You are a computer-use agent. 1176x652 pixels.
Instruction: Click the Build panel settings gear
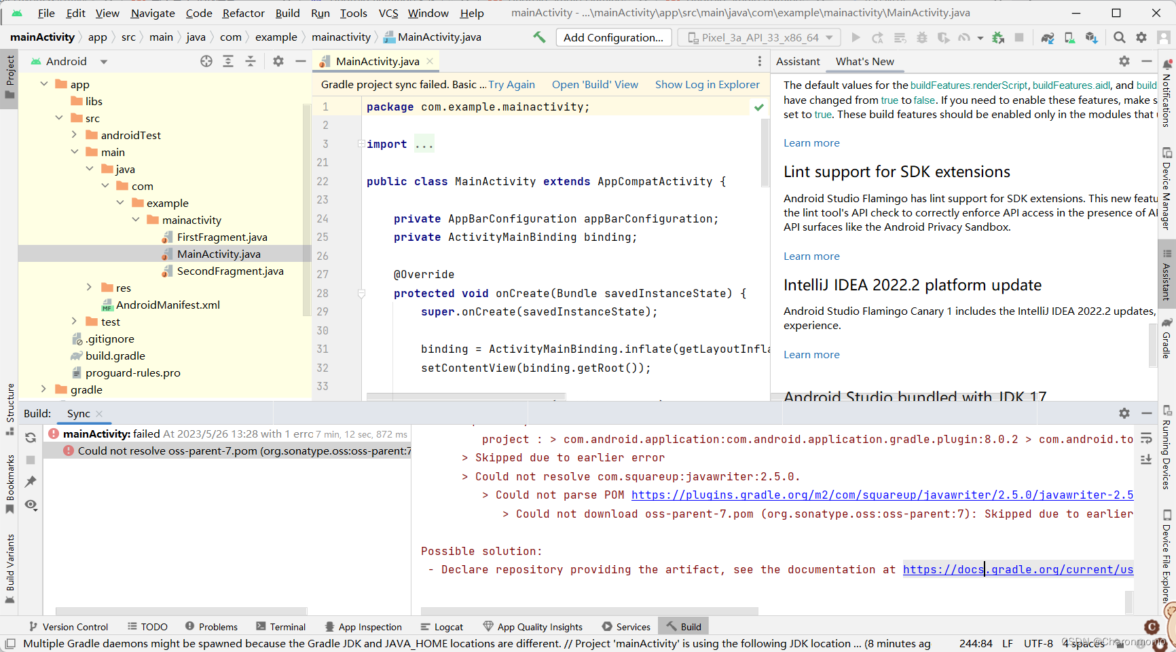coord(1124,413)
